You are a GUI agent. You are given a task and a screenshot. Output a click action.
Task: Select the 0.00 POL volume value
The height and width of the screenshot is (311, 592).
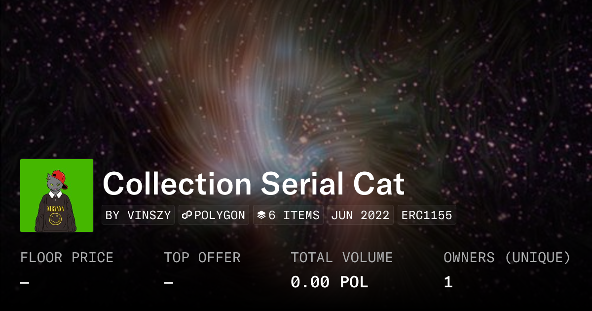pyautogui.click(x=329, y=282)
